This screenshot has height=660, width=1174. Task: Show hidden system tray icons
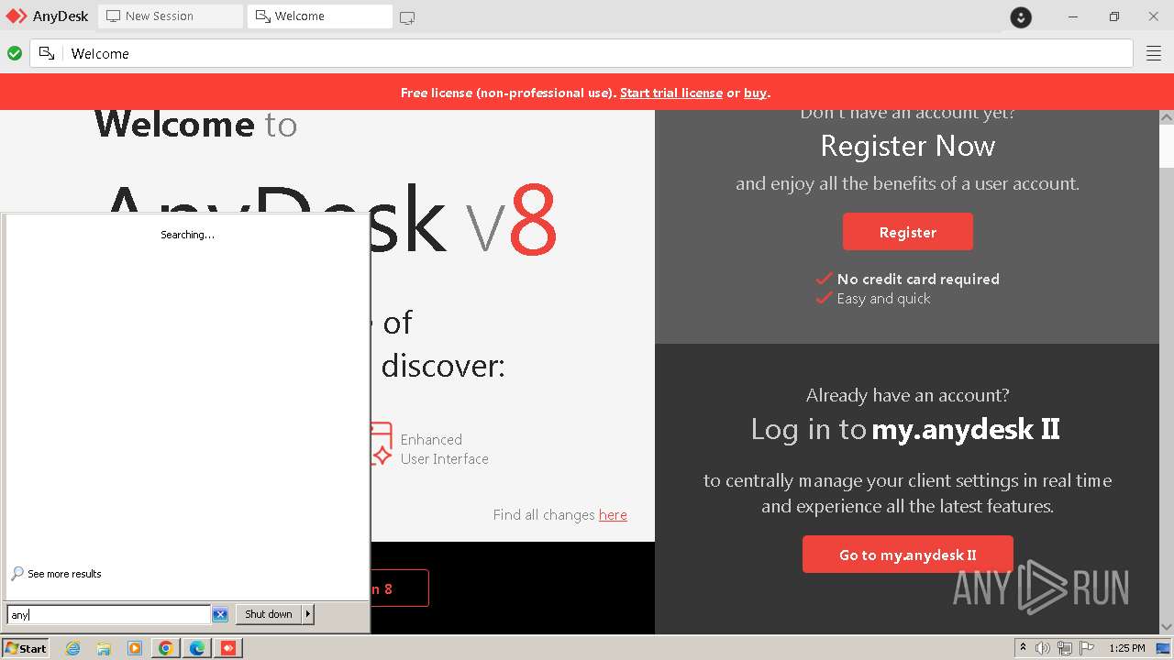click(1023, 648)
